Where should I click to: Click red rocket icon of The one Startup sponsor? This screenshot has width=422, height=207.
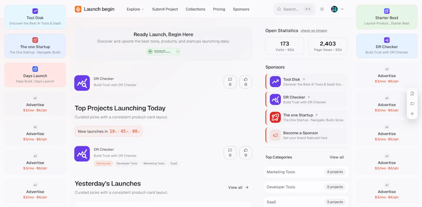(x=275, y=117)
